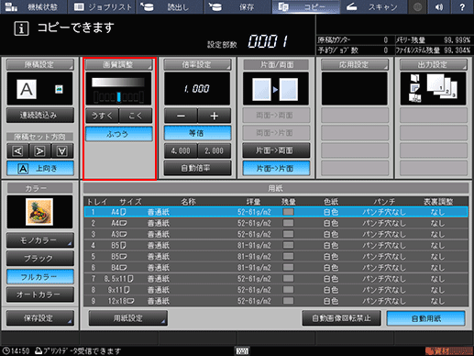
Task: Select tray 2 A4 landscape row
Action: point(276,223)
